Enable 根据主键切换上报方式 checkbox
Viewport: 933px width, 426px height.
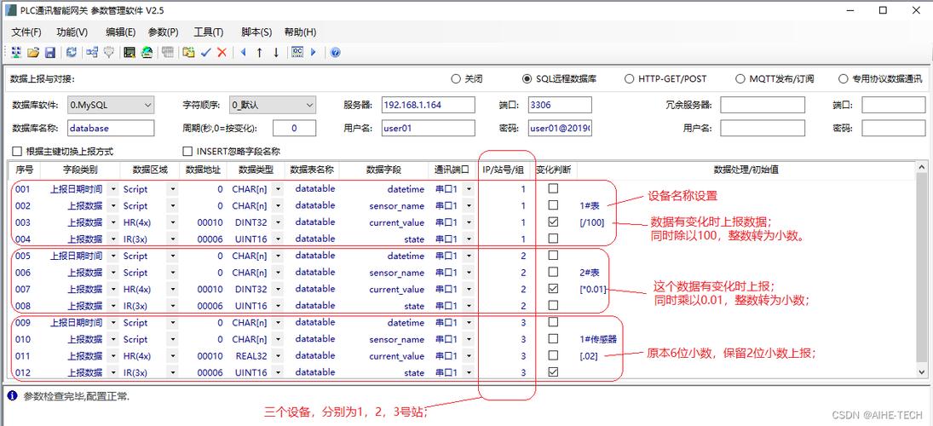[17, 151]
